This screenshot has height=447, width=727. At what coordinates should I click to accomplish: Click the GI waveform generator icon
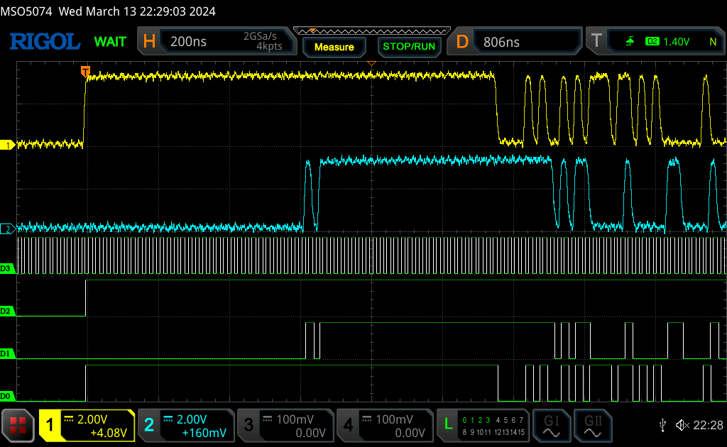click(551, 426)
